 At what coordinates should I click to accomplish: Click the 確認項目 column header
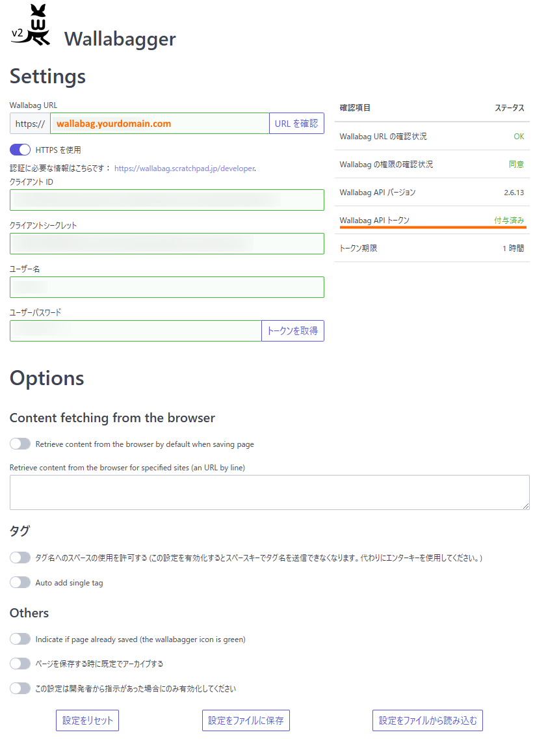(x=355, y=108)
